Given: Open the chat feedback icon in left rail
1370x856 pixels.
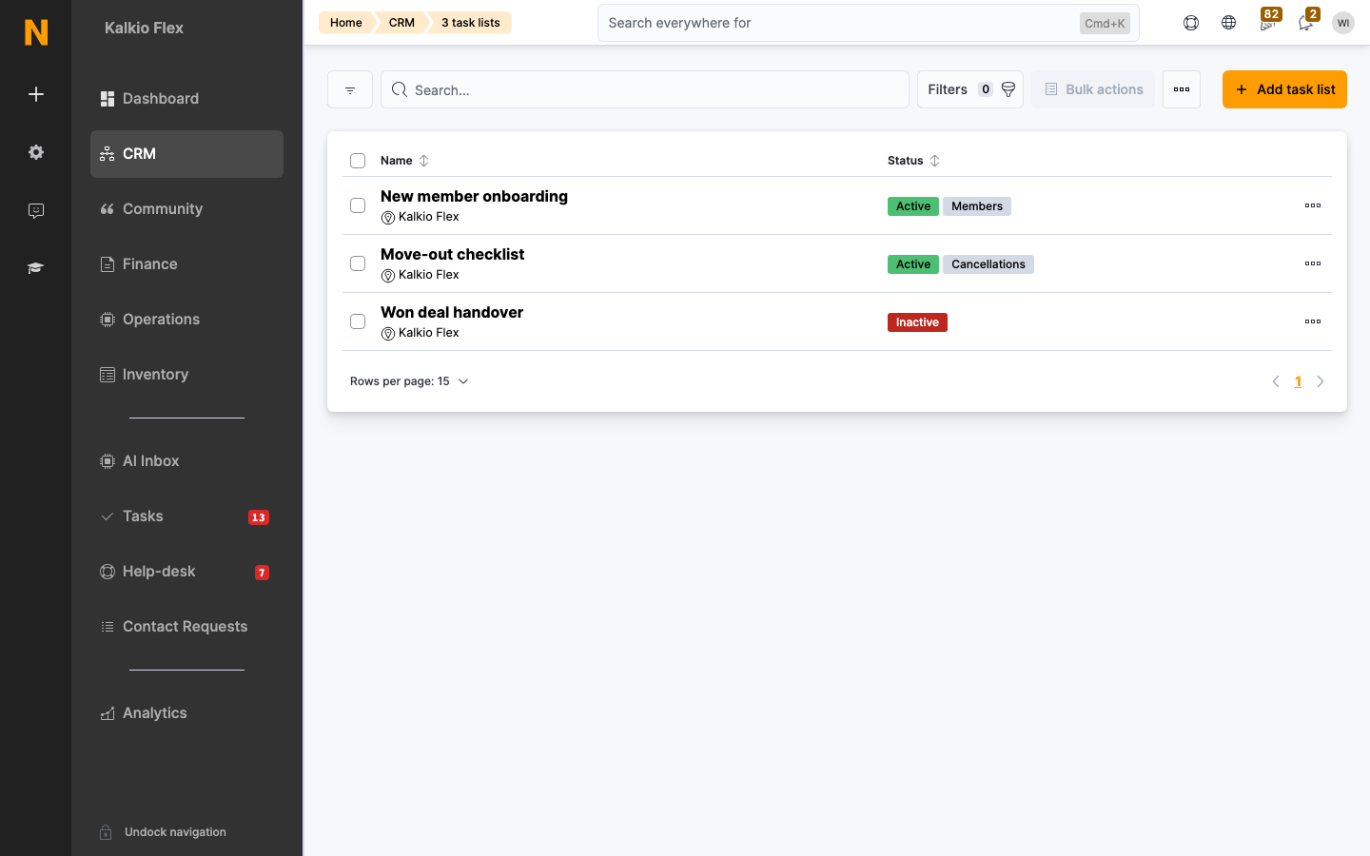Looking at the screenshot, I should 36,210.
